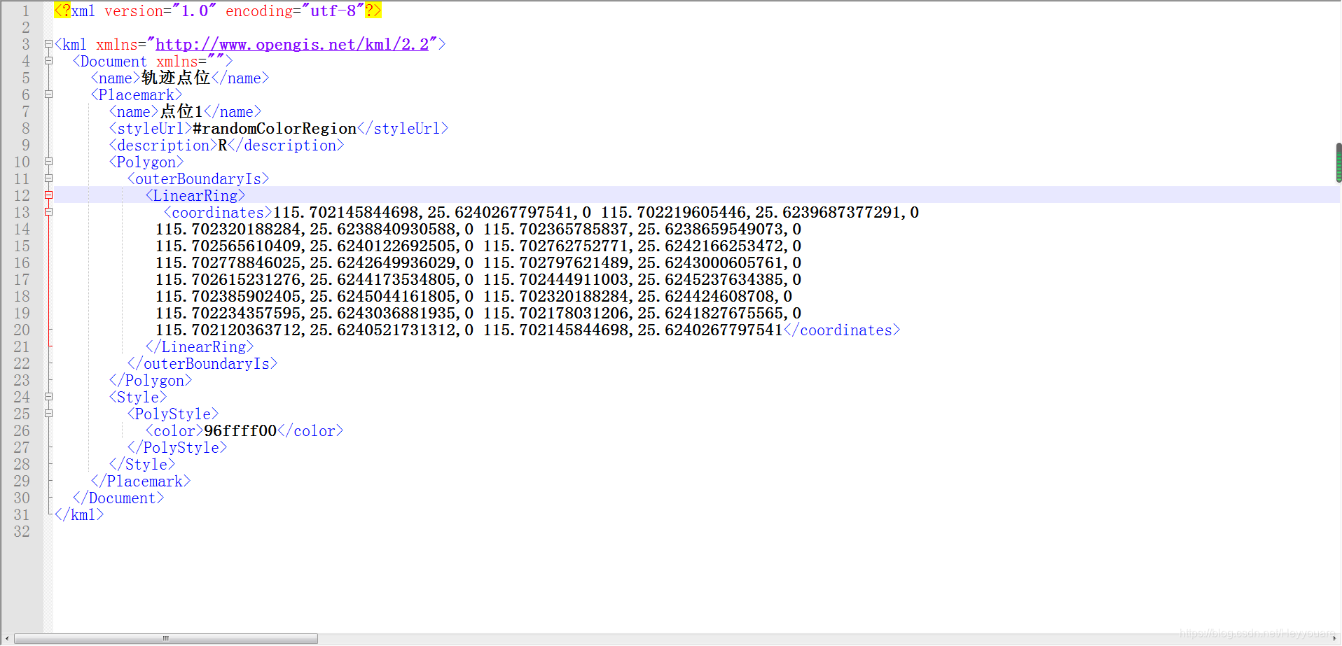Click coordinate 115.702444911003 on line 17
The height and width of the screenshot is (646, 1342).
[x=555, y=280]
